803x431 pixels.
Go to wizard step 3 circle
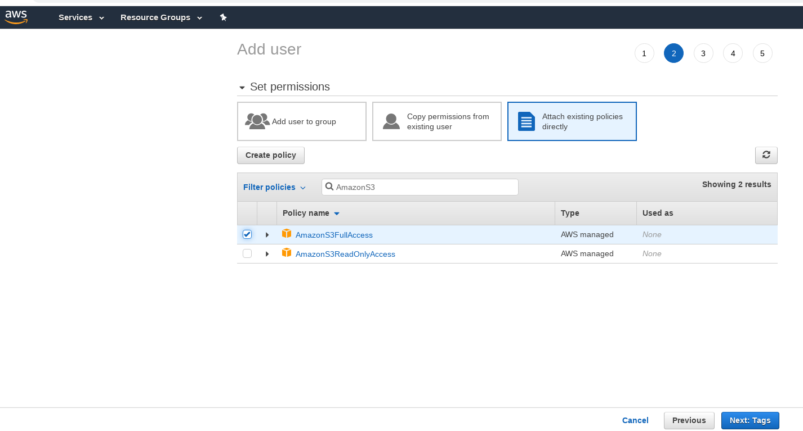[703, 53]
